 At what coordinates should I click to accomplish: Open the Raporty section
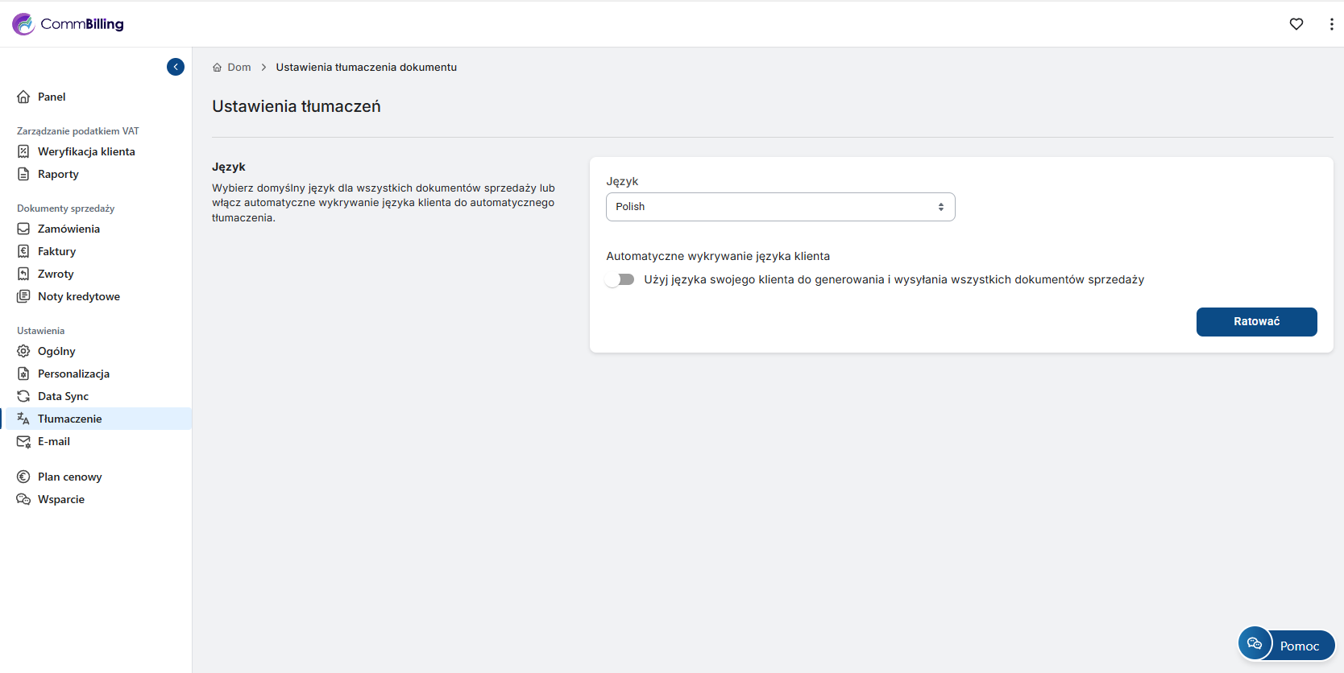point(58,174)
